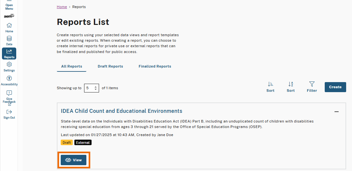The image size is (352, 171).
Task: Open the items-per-page selector showing 5
Action: point(92,88)
